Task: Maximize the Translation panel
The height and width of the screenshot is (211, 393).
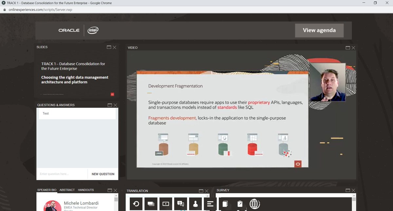Action: (201, 191)
